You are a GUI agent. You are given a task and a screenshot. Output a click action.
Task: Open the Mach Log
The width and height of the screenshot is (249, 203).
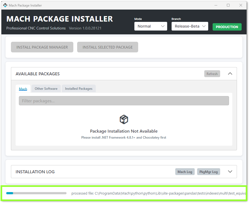click(185, 172)
